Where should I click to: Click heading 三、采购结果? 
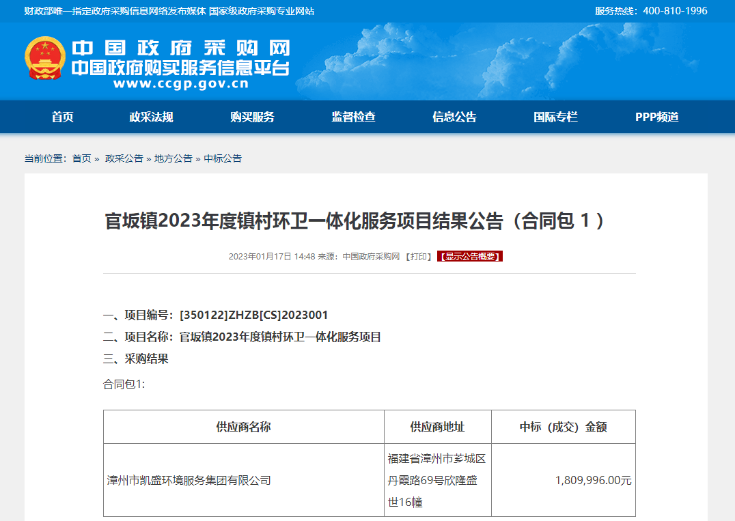click(x=135, y=359)
